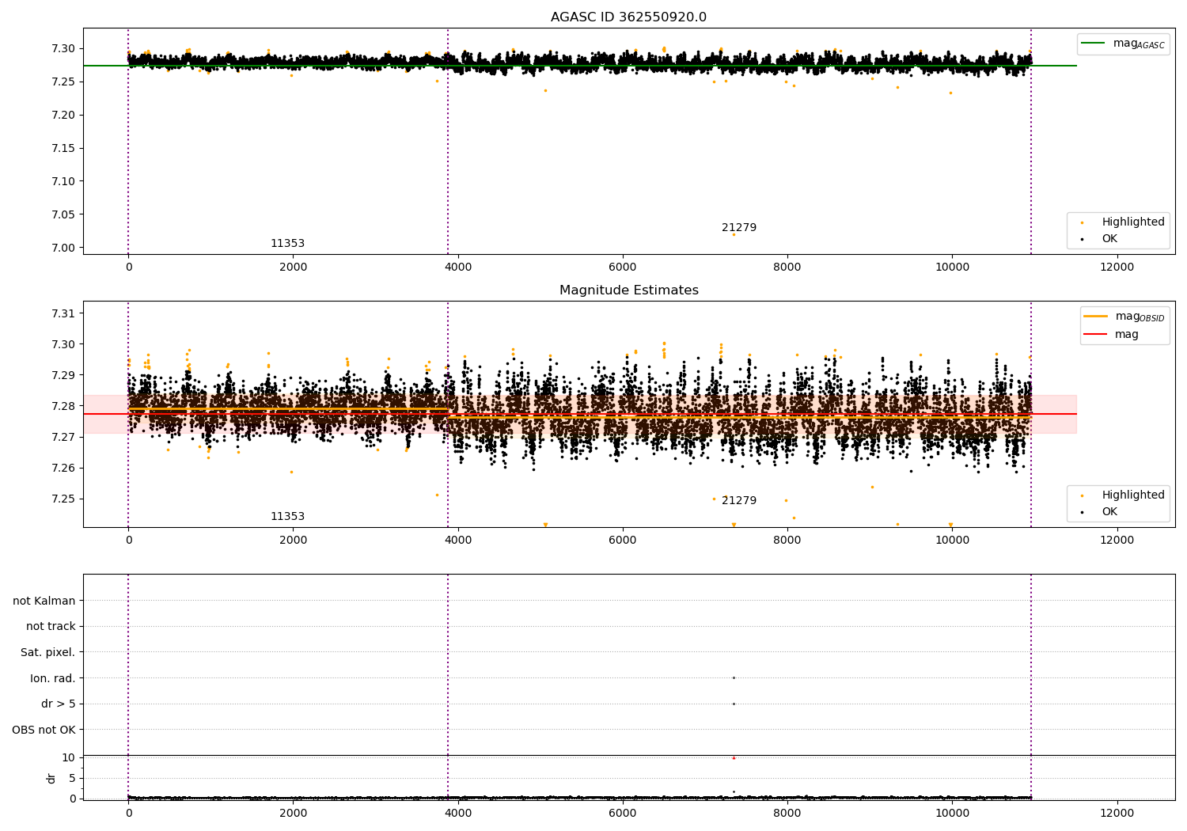Click the 10000 x-tick under the bottom plot
The width and height of the screenshot is (1187, 831).
[952, 813]
